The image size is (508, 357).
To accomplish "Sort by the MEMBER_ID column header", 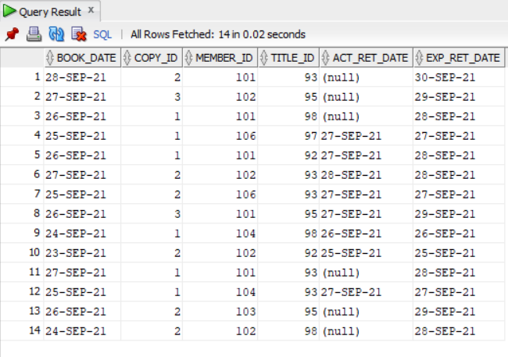I will 220,58.
